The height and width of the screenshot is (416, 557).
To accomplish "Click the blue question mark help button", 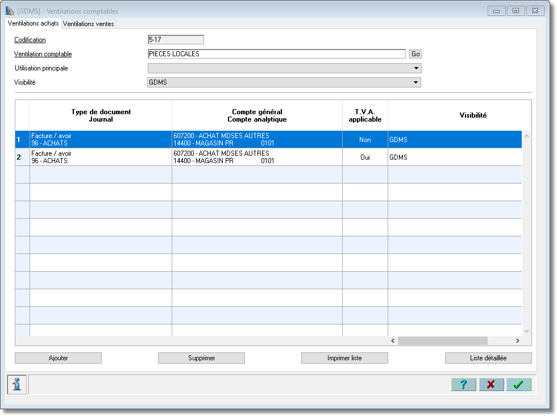I will 464,384.
